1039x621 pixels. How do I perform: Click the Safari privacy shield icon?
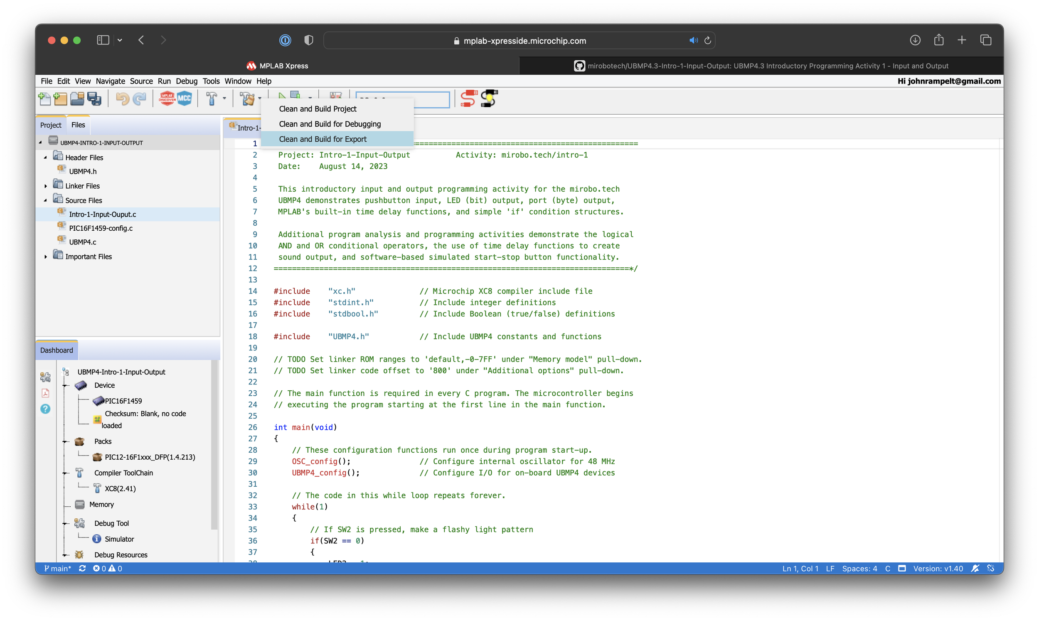coord(309,40)
